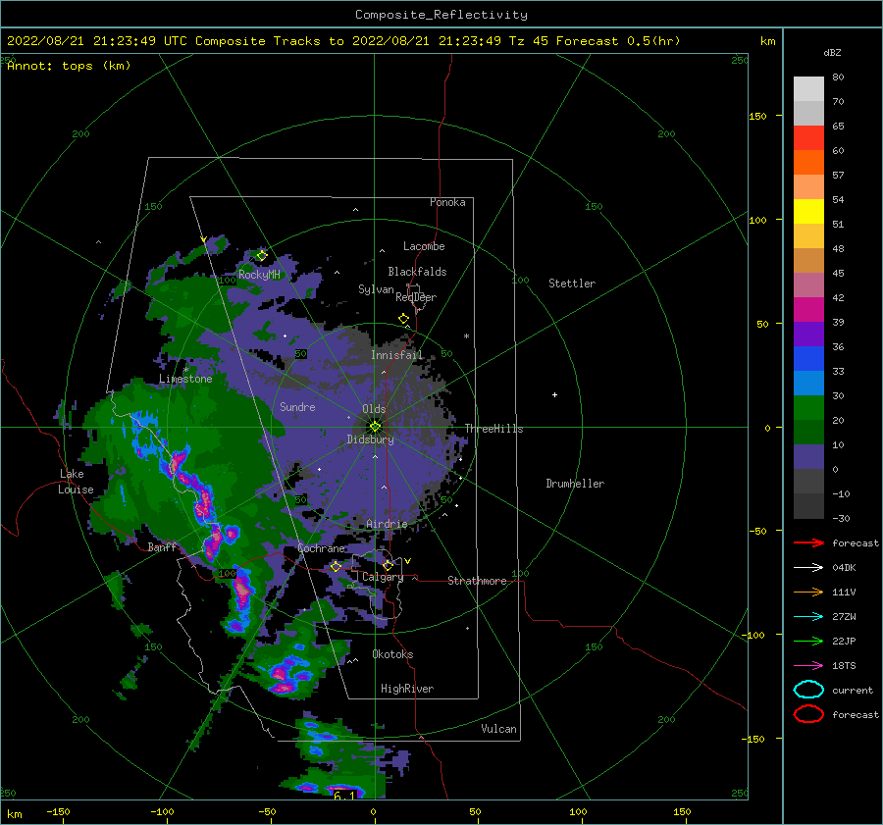The image size is (883, 825).
Task: Select the white 04DK arrow in the legend
Action: point(808,567)
